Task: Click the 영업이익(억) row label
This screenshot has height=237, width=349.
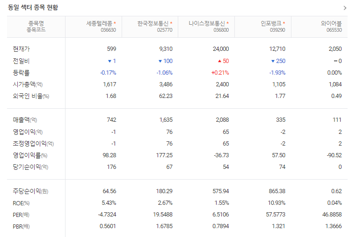Action: pos(28,132)
